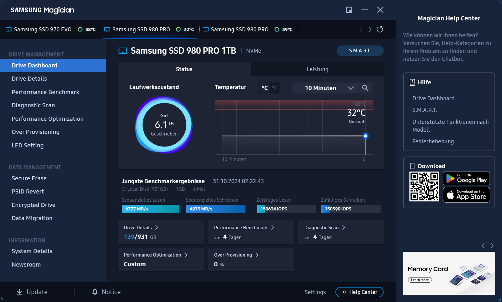The image size is (502, 302).
Task: Click the 139/931 GB usage value
Action: pos(140,237)
